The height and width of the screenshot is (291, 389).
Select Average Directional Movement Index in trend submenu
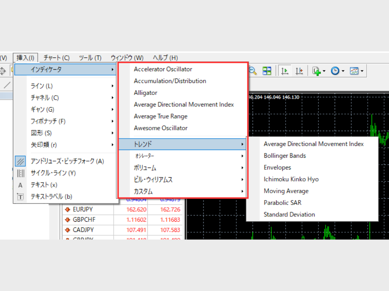(313, 144)
